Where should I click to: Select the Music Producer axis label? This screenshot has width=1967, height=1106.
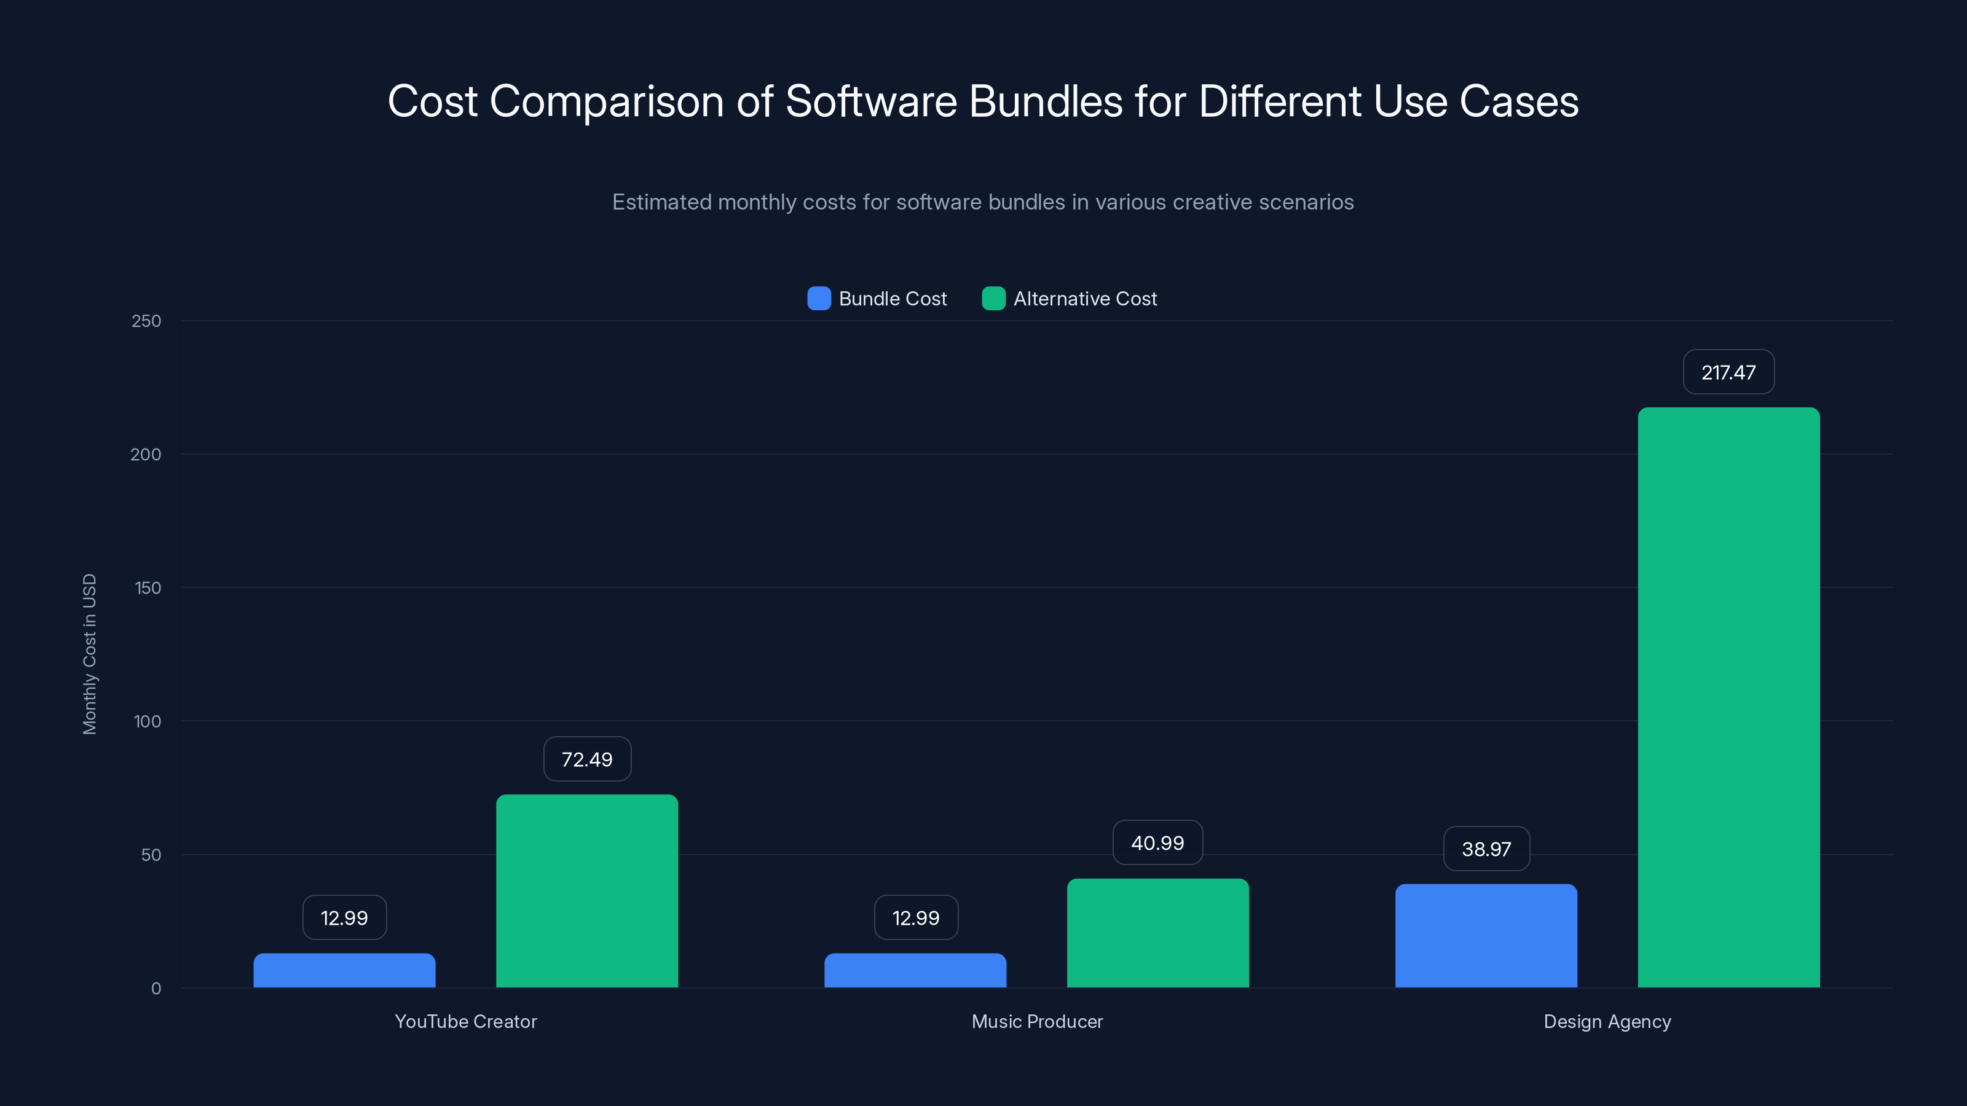tap(1037, 1021)
